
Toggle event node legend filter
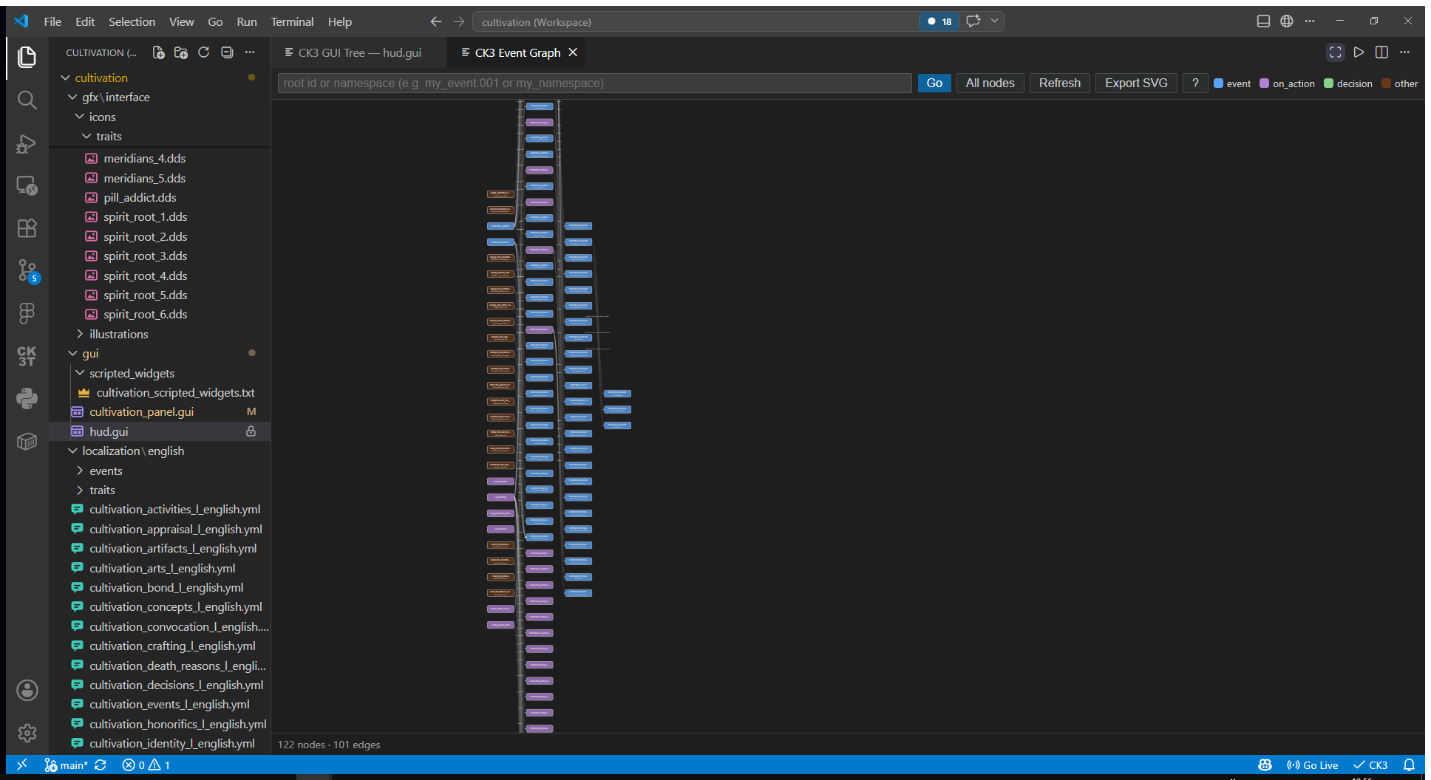click(1232, 83)
